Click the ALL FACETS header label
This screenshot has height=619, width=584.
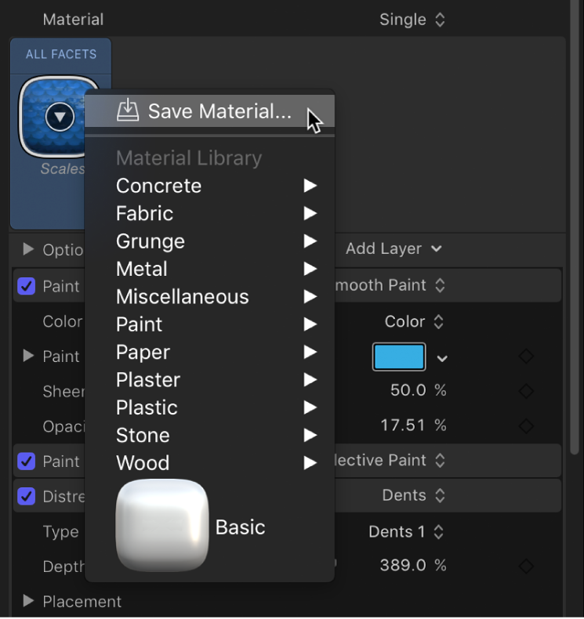click(61, 54)
